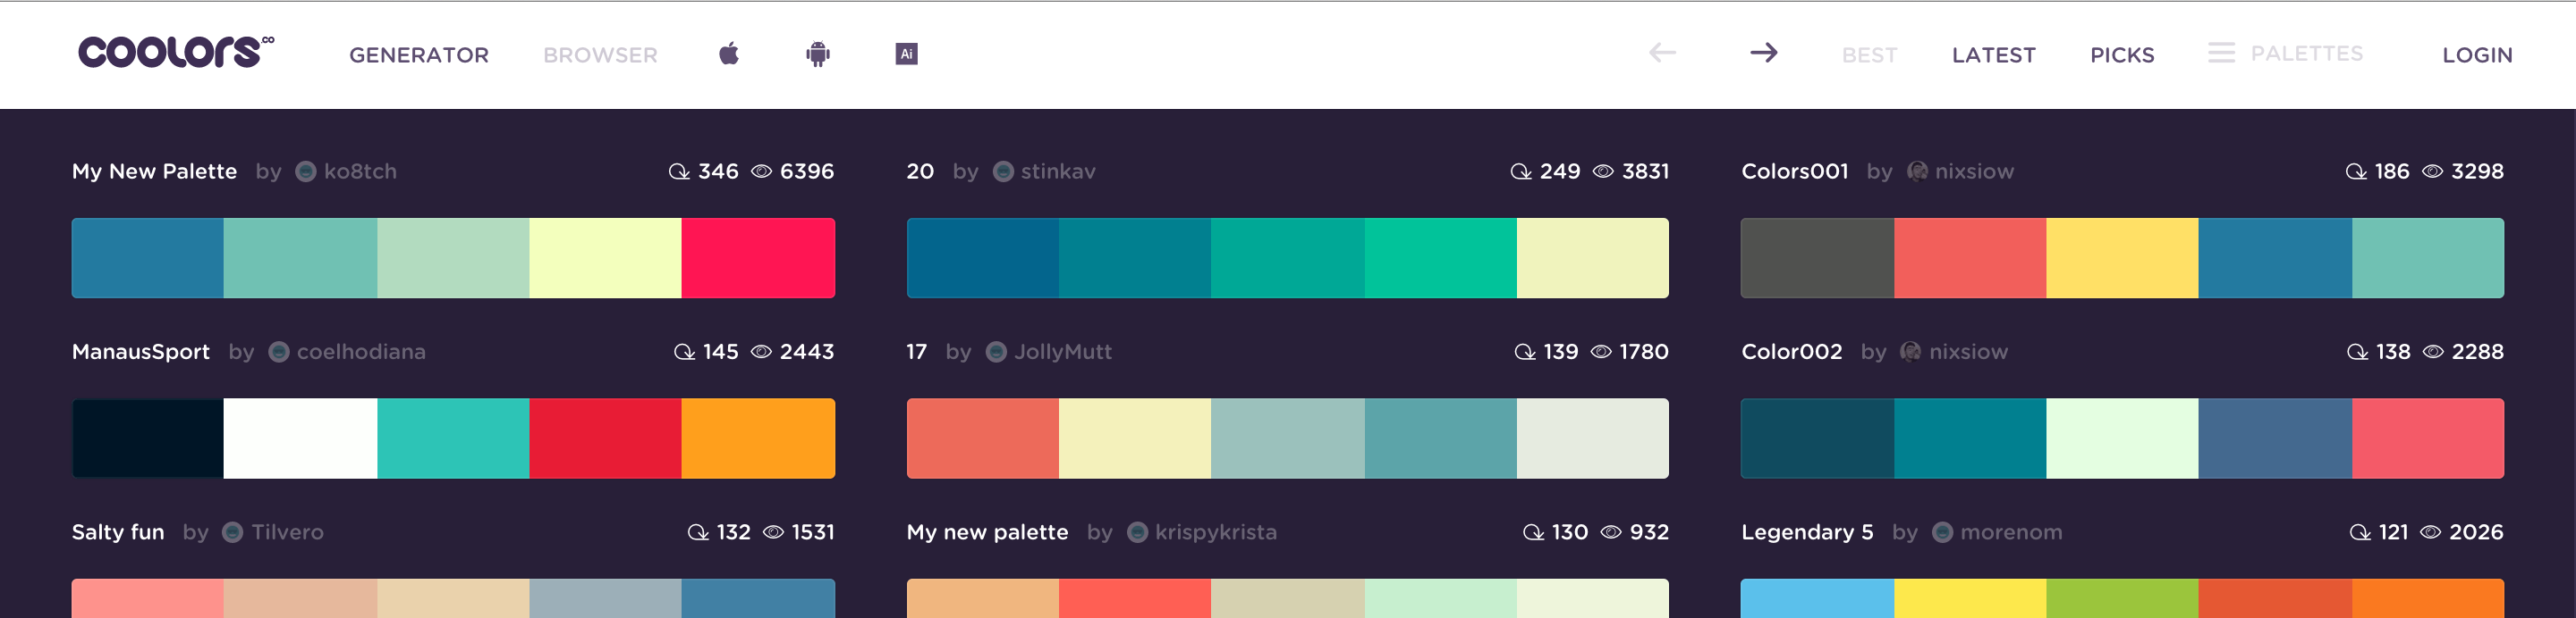Go to previous page with left arrow

point(1662,53)
